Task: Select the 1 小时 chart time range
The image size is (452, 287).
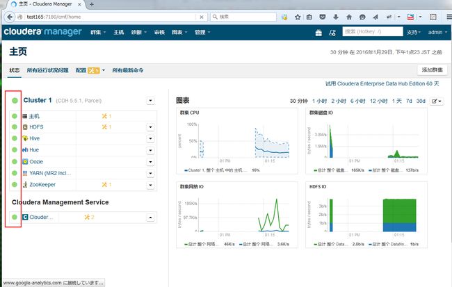Action: tap(319, 101)
